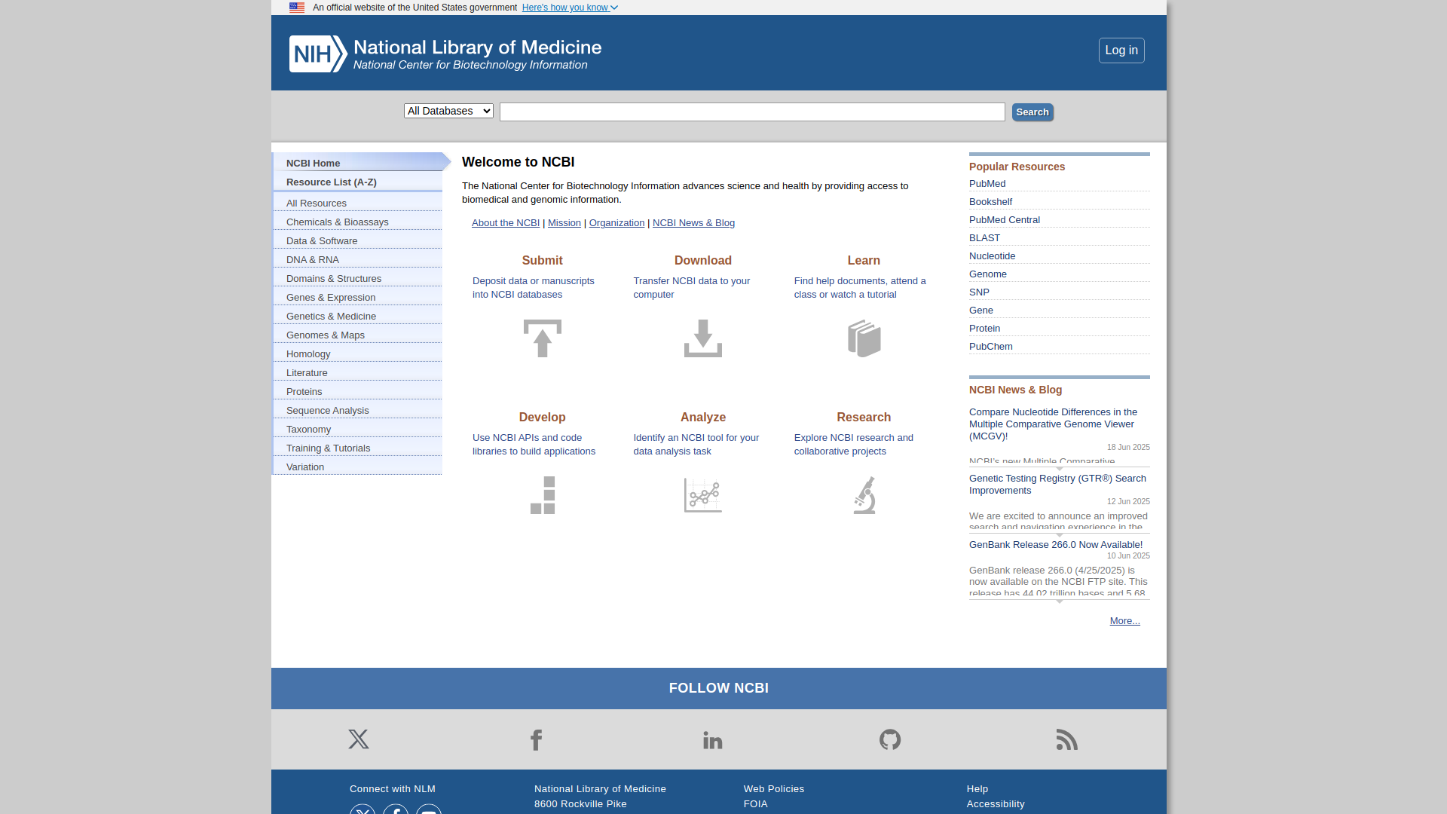This screenshot has height=814, width=1447.
Task: Click the Log in button
Action: click(1121, 50)
